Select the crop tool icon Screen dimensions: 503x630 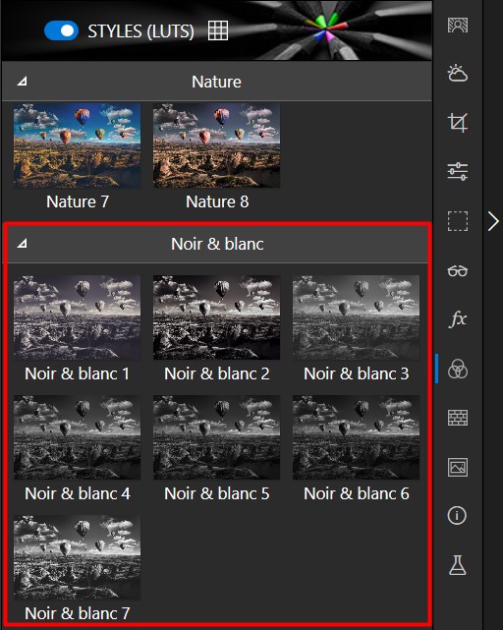(458, 123)
